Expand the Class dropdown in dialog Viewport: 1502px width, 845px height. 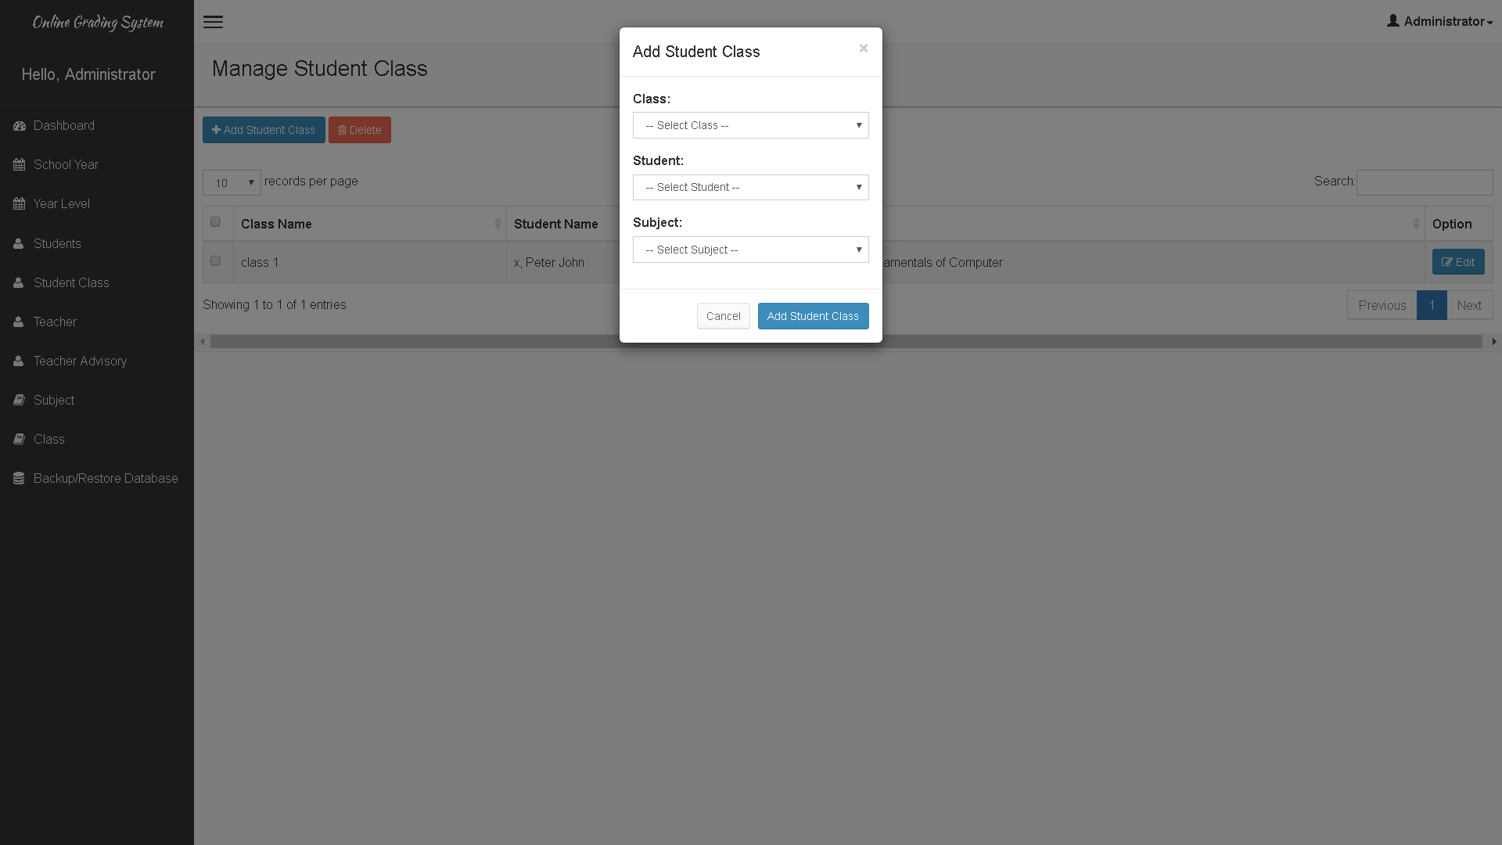coord(751,125)
